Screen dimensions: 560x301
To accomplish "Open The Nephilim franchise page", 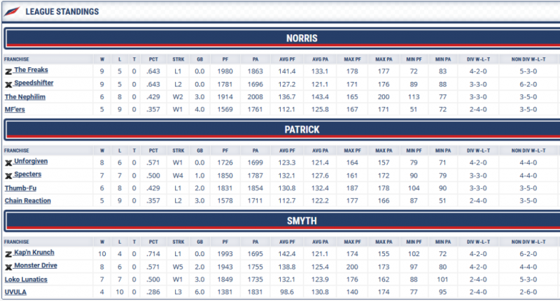I will click(25, 97).
